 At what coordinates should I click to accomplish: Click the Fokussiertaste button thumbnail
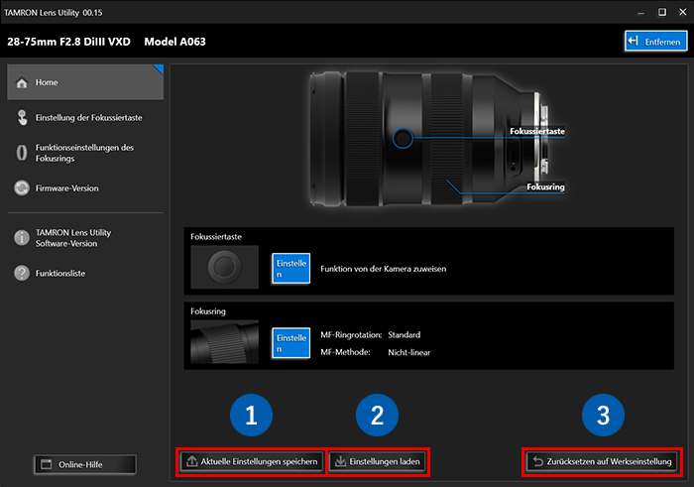[x=224, y=267]
